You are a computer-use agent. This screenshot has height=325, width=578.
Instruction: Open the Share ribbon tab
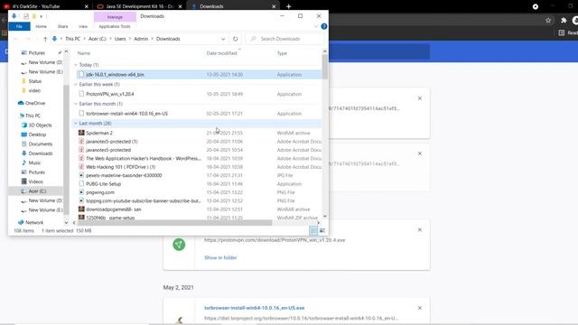62,26
